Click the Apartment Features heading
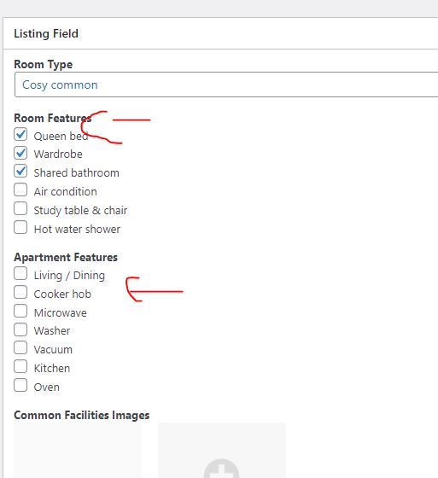Screen dimensions: 438x478 pos(66,257)
